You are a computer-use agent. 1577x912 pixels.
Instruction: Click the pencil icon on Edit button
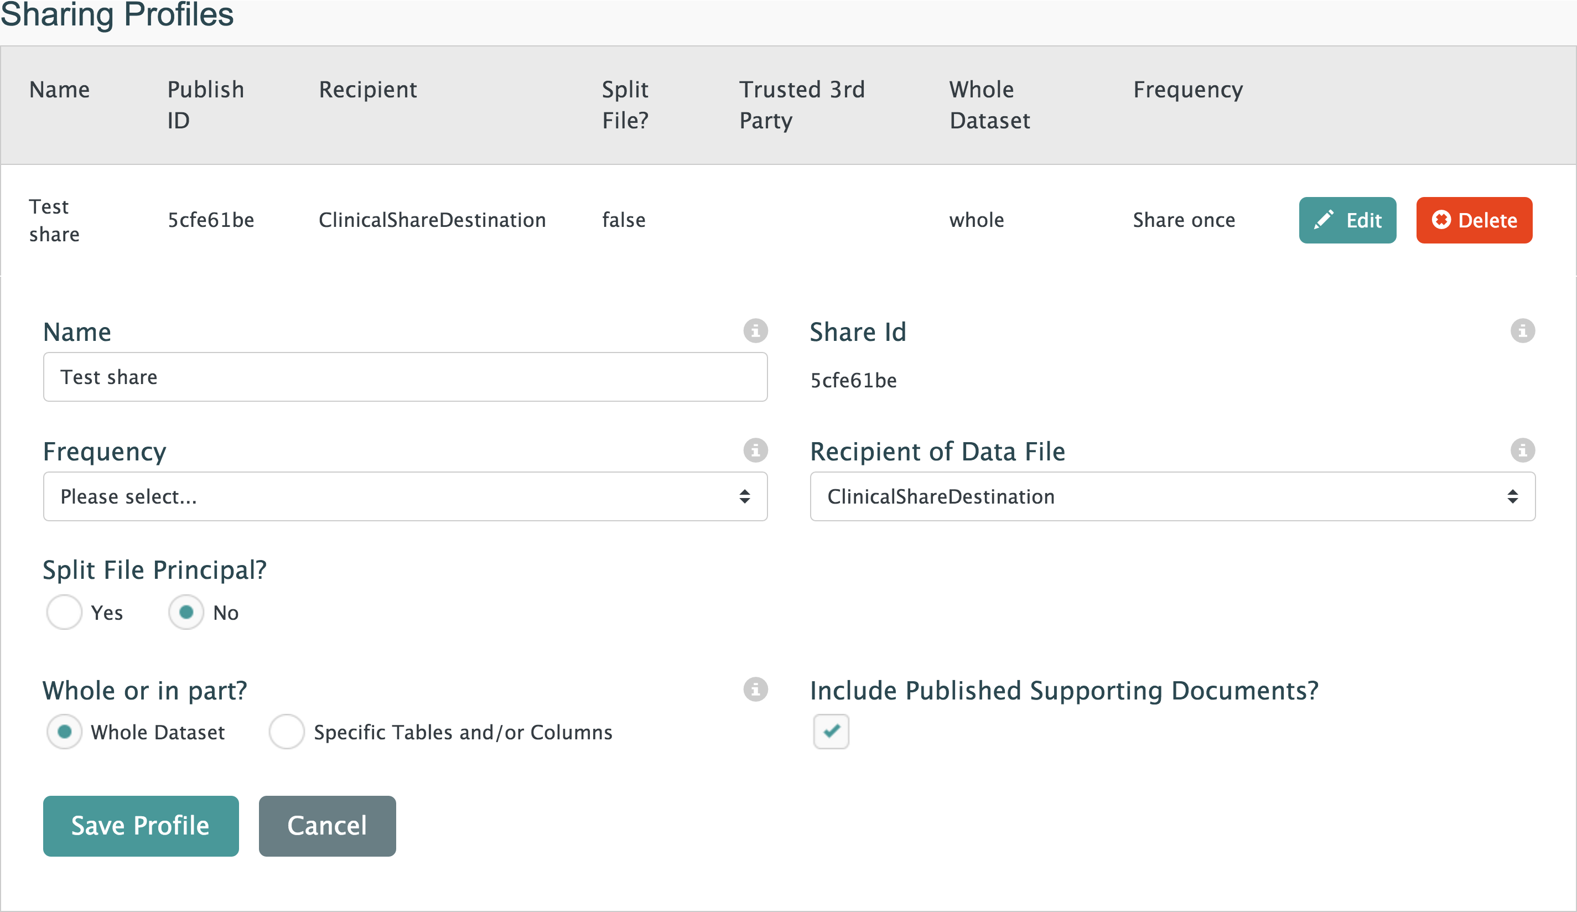pos(1323,220)
